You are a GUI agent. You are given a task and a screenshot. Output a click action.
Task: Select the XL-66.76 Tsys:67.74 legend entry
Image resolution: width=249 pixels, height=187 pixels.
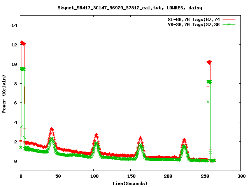click(194, 19)
